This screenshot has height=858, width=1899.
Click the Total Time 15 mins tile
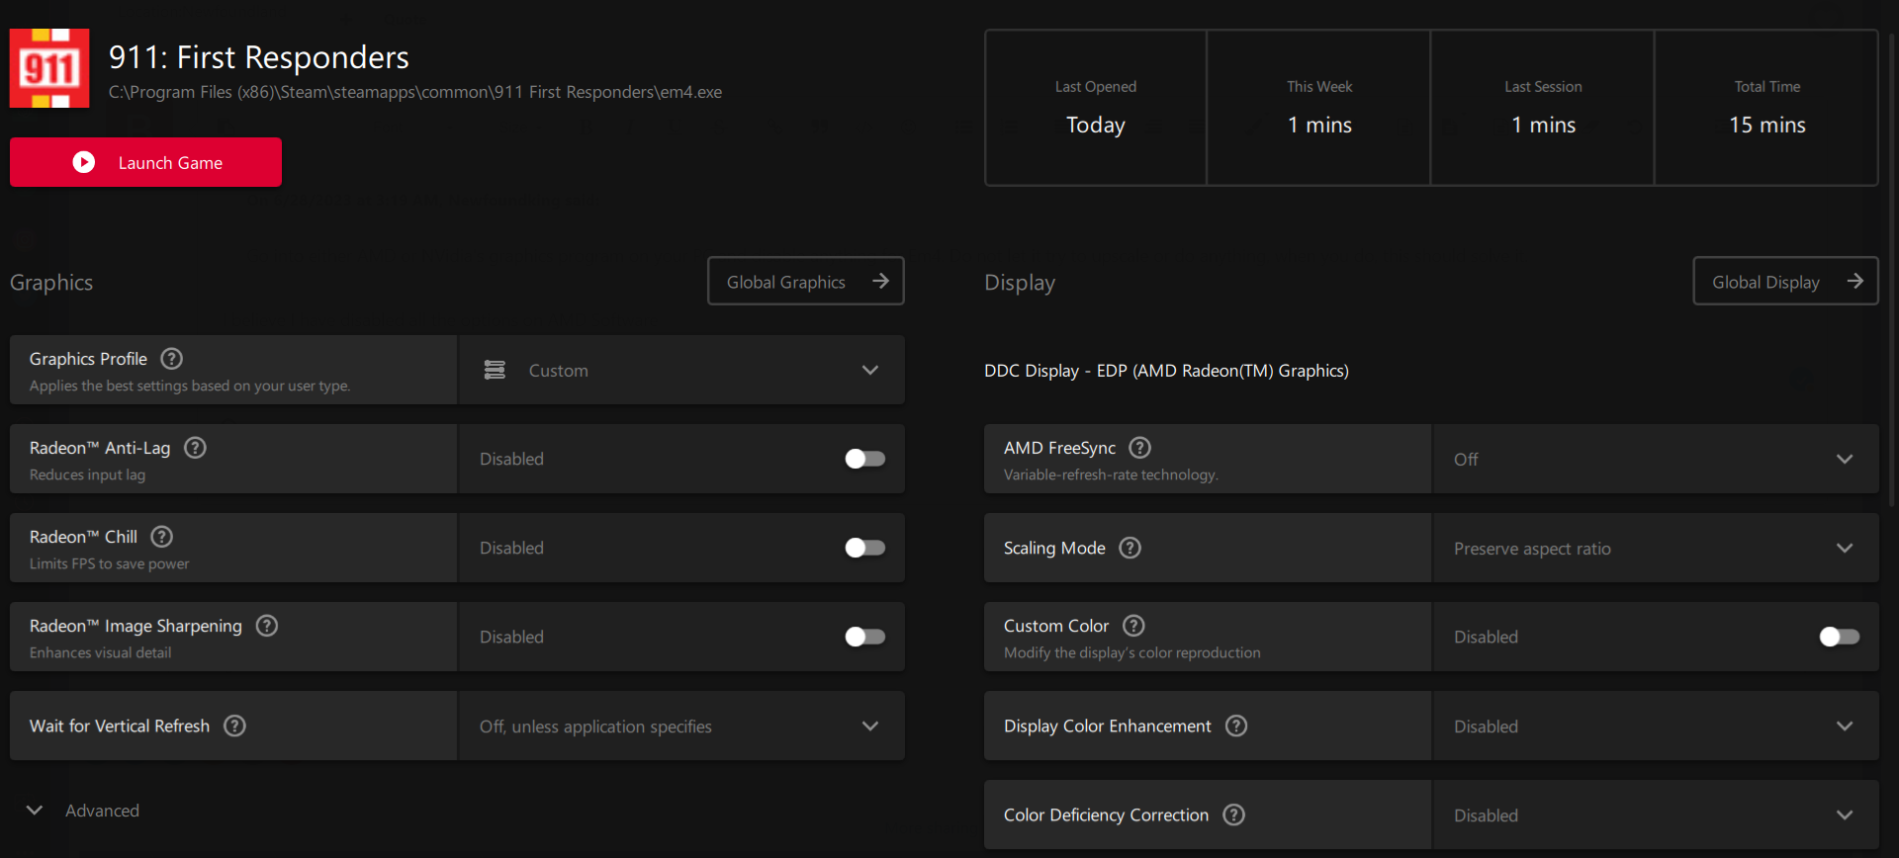click(1767, 108)
